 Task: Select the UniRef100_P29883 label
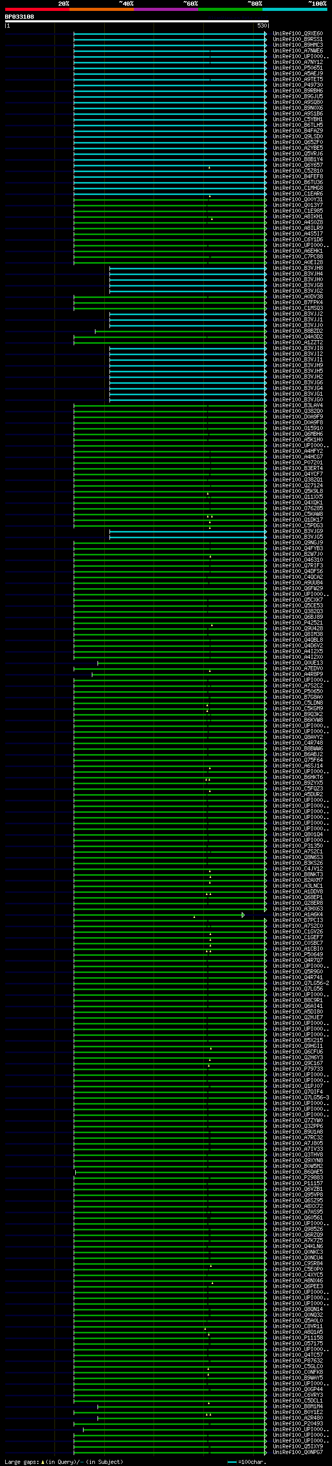pos(297,1177)
